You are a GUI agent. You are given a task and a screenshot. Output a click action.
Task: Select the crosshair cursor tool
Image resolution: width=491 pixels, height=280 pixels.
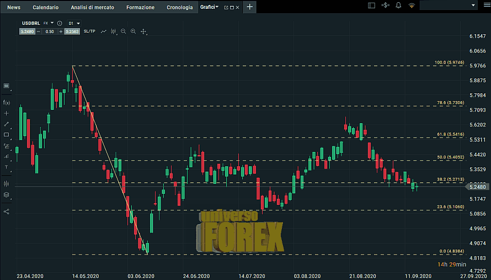click(x=7, y=113)
